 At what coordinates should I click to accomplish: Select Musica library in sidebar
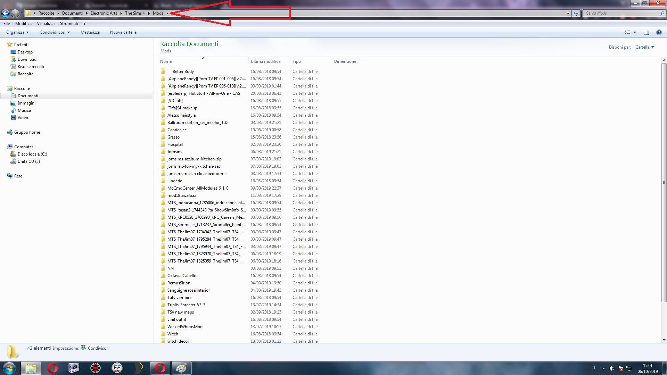click(24, 110)
